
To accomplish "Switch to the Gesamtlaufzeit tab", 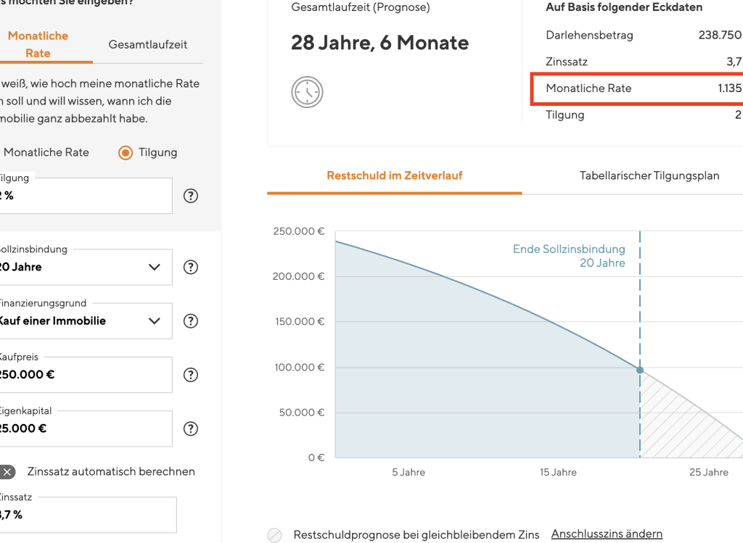I will pyautogui.click(x=148, y=44).
